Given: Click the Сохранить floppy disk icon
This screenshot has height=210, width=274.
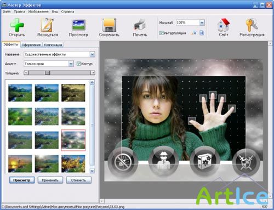Looking at the screenshot, I should 109,25.
